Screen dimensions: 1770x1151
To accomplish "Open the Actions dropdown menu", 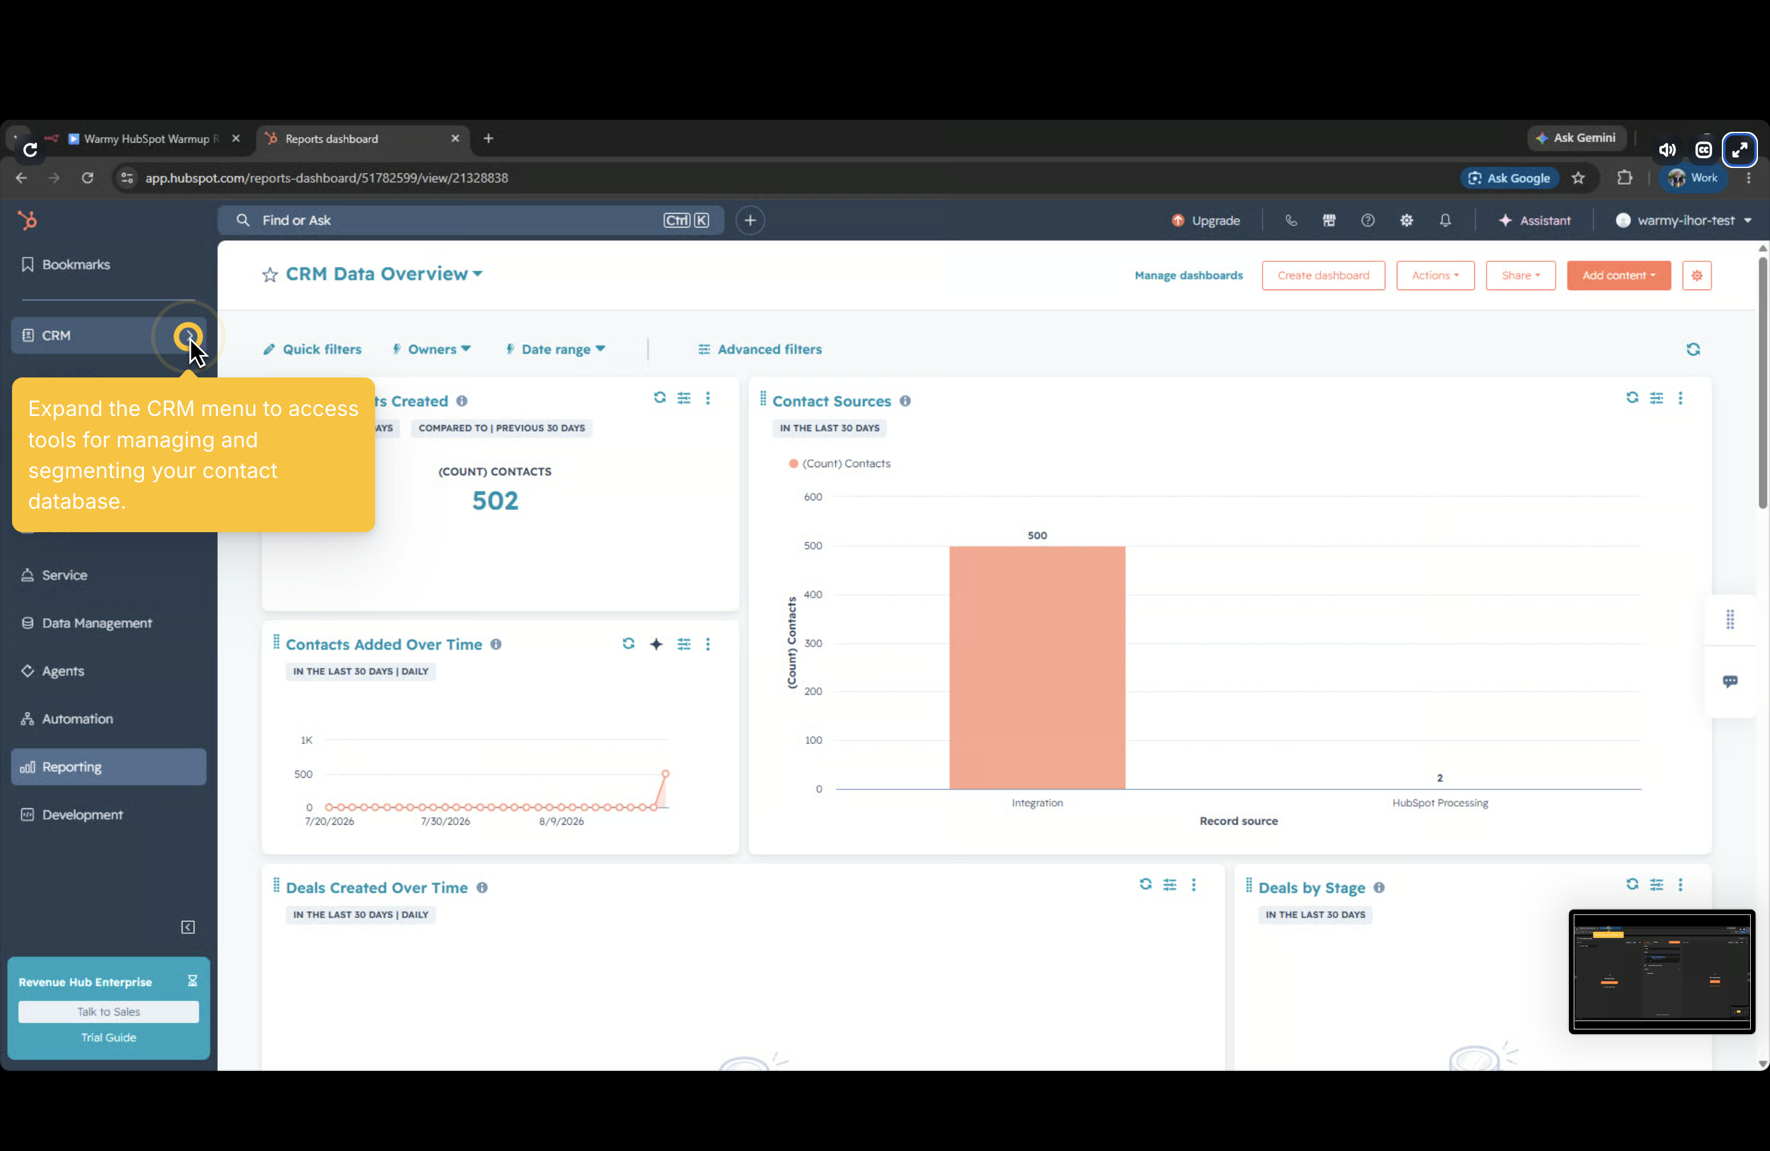I will coord(1435,275).
